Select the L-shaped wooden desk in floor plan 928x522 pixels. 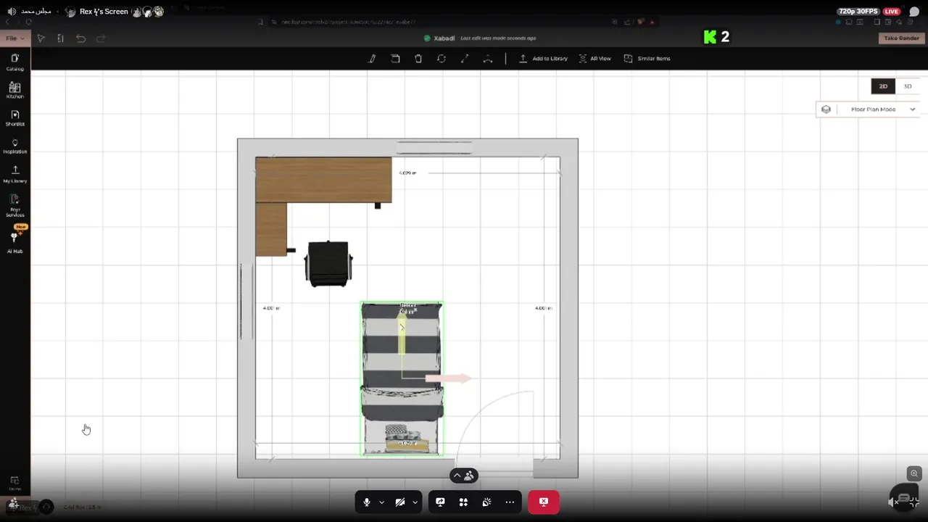point(323,180)
